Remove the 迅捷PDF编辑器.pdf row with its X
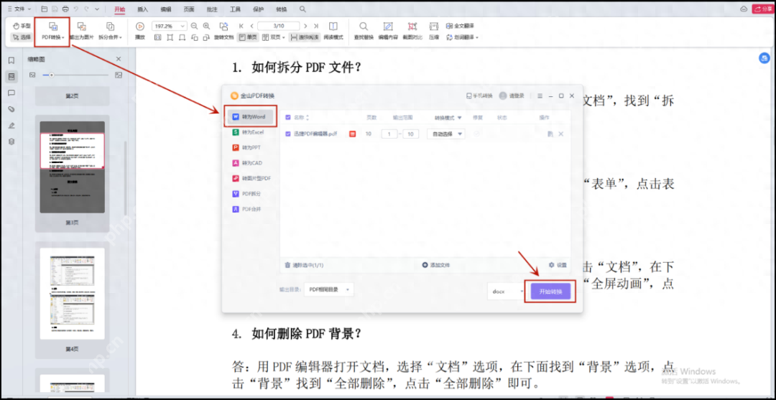Image resolution: width=776 pixels, height=400 pixels. coord(560,134)
